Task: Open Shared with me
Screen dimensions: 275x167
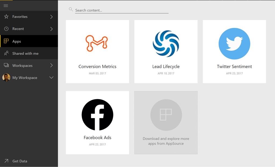Action: click(x=29, y=53)
